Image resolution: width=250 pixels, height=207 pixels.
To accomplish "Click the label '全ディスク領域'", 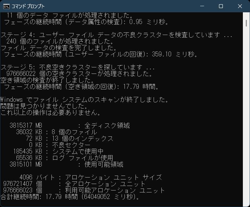I will [107, 126].
